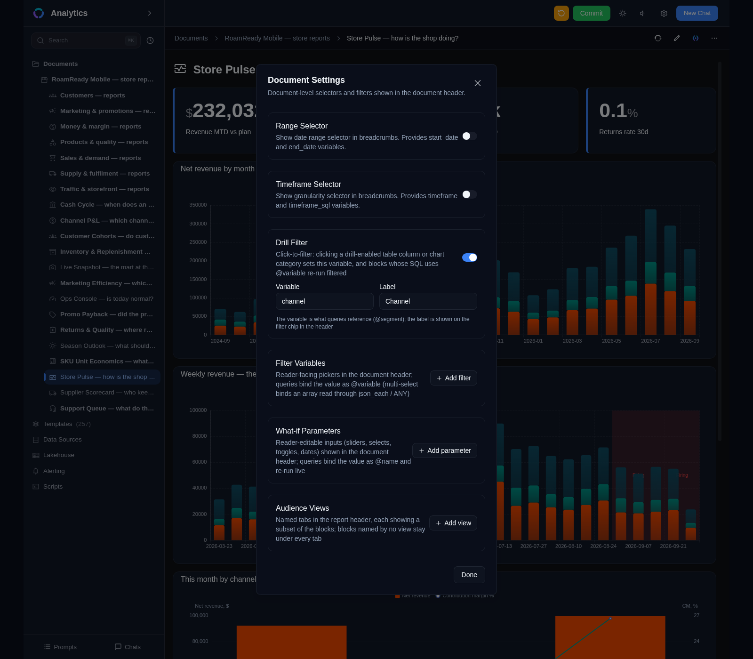Click Add view button
This screenshot has width=753, height=659.
[453, 523]
